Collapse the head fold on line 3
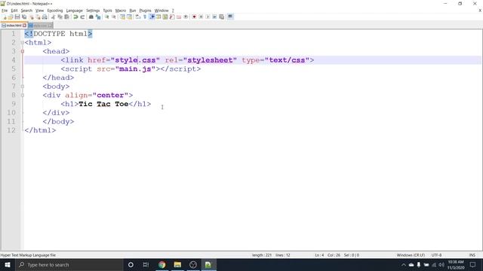 pyautogui.click(x=23, y=51)
